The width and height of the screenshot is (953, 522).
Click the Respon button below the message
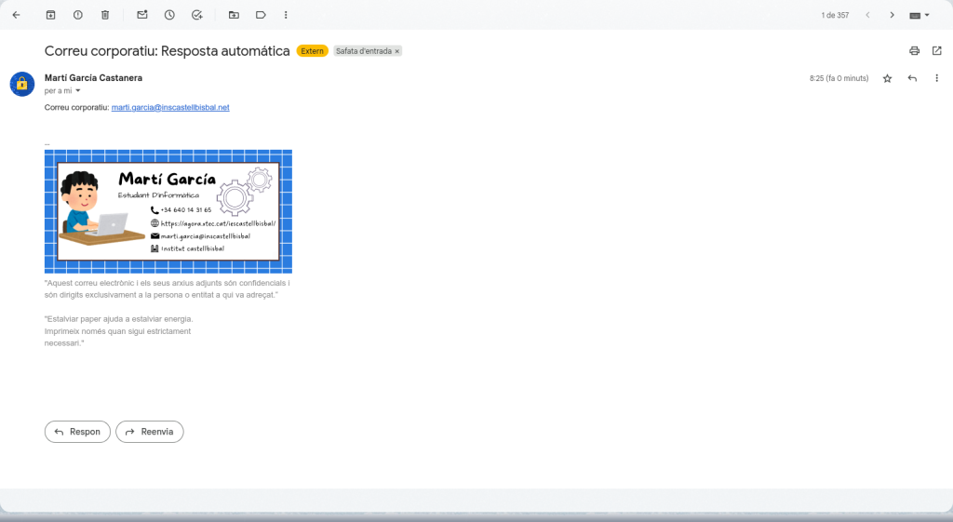coord(77,432)
